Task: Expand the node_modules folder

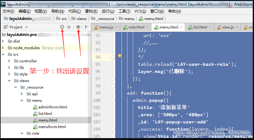Action: click(x=3, y=48)
